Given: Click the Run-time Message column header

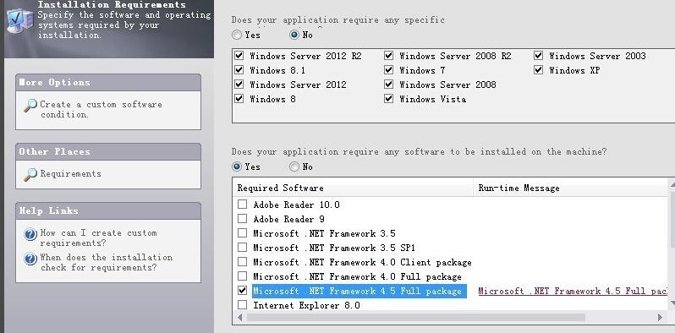Looking at the screenshot, I should pos(570,188).
